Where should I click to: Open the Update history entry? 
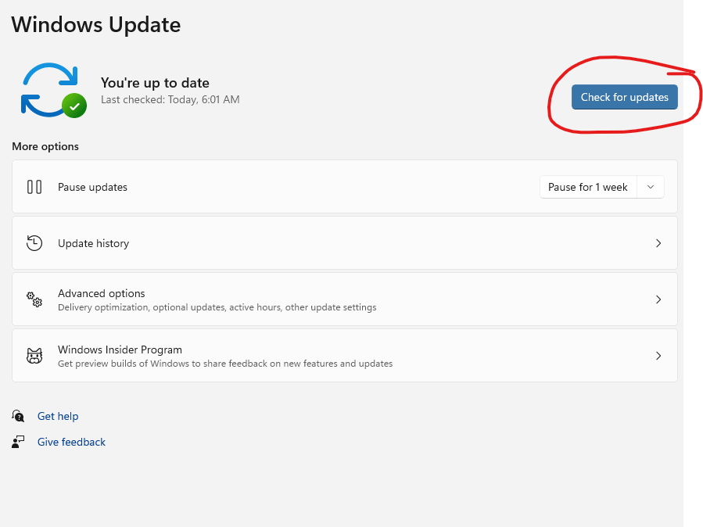(93, 243)
